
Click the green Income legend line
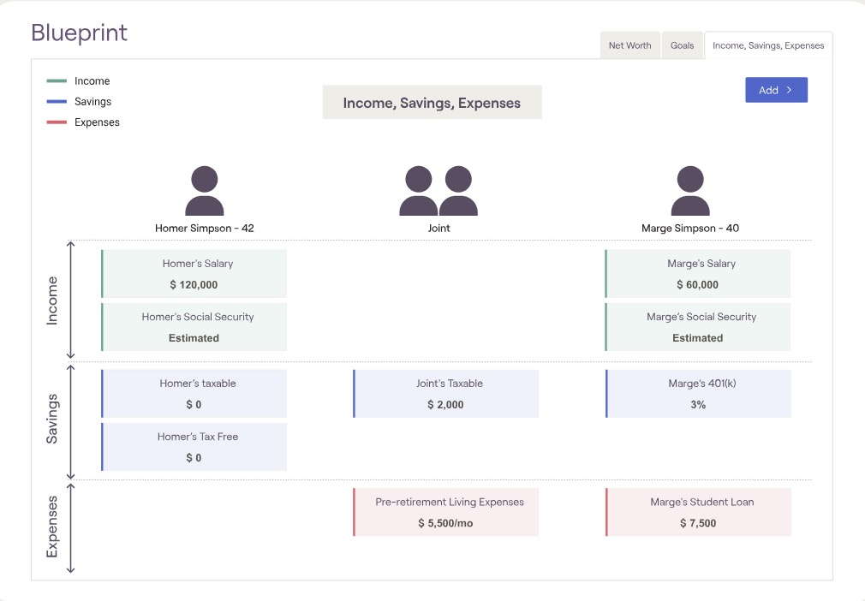click(57, 81)
